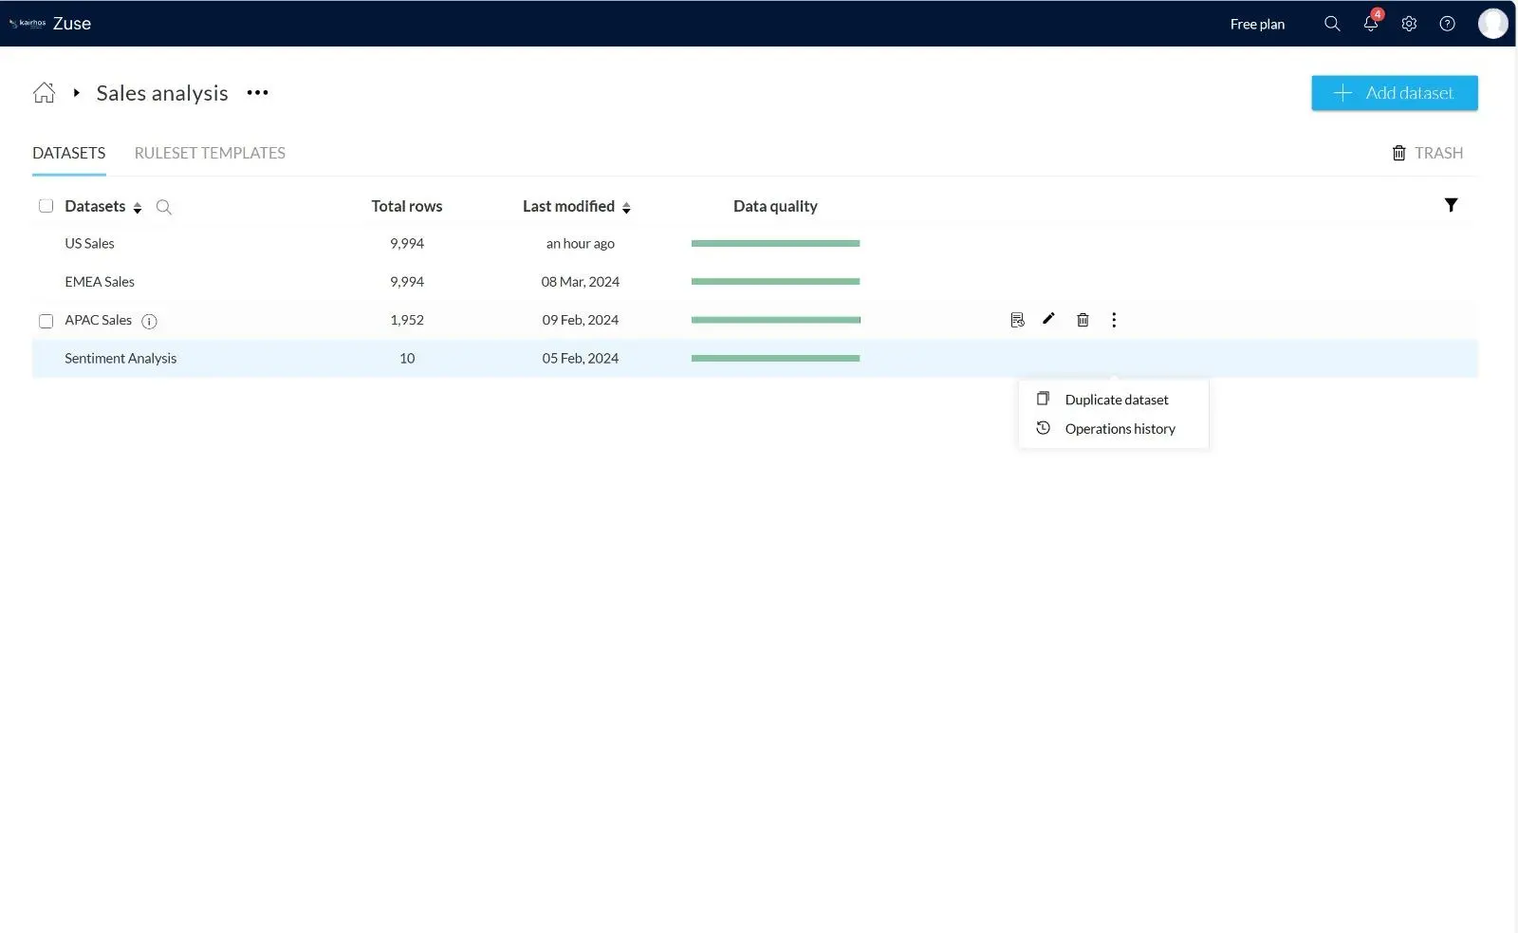1518x933 pixels.
Task: Click the info icon next to APAC Sales
Action: click(x=149, y=322)
